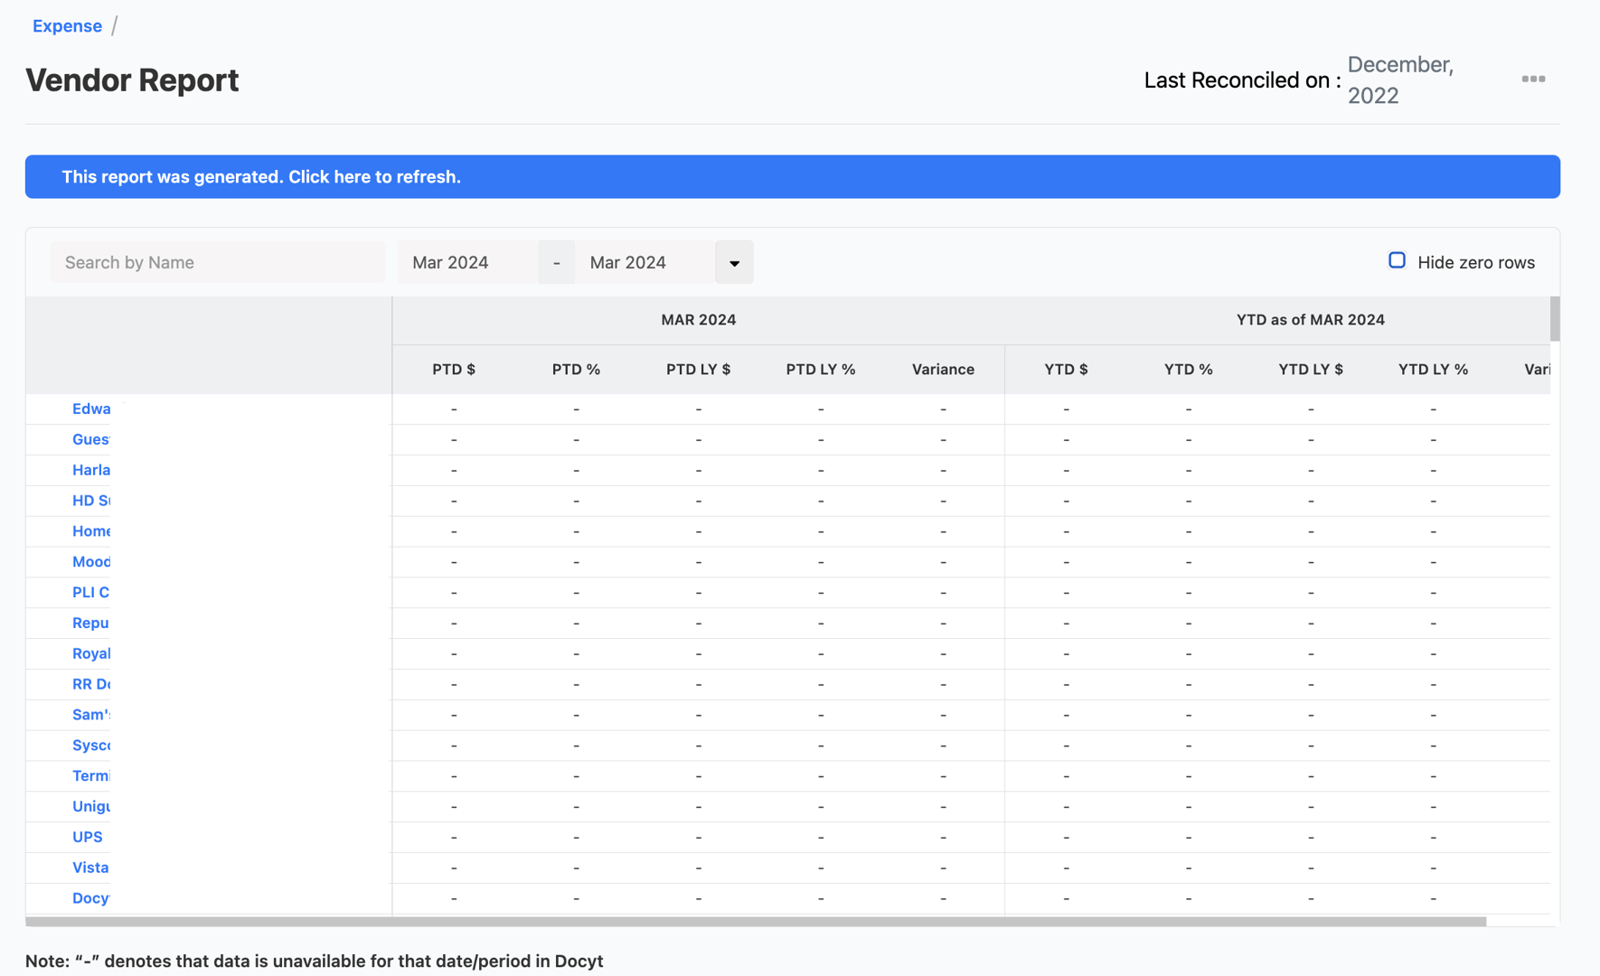Screen dimensions: 1600x976
Task: Click the YTD LY % column header
Action: 1433,370
